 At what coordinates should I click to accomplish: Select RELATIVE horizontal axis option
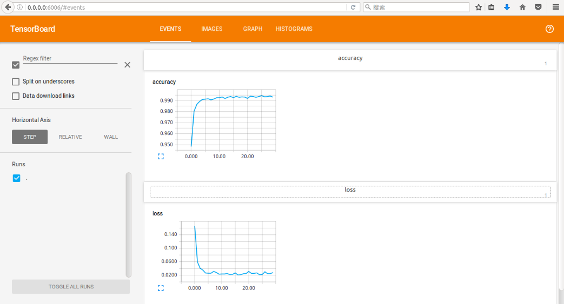click(70, 137)
